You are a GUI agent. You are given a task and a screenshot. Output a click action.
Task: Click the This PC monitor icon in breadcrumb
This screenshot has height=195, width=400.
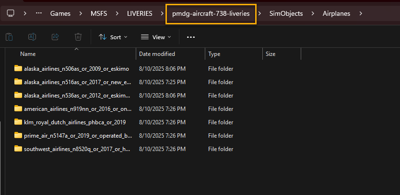point(10,13)
